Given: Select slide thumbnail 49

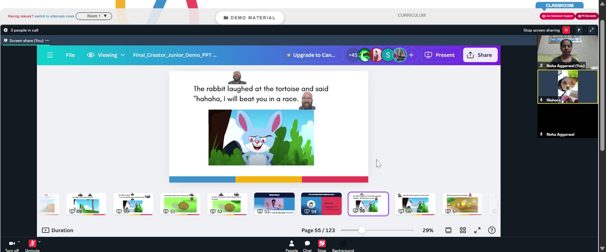Looking at the screenshot, I should (x=86, y=204).
